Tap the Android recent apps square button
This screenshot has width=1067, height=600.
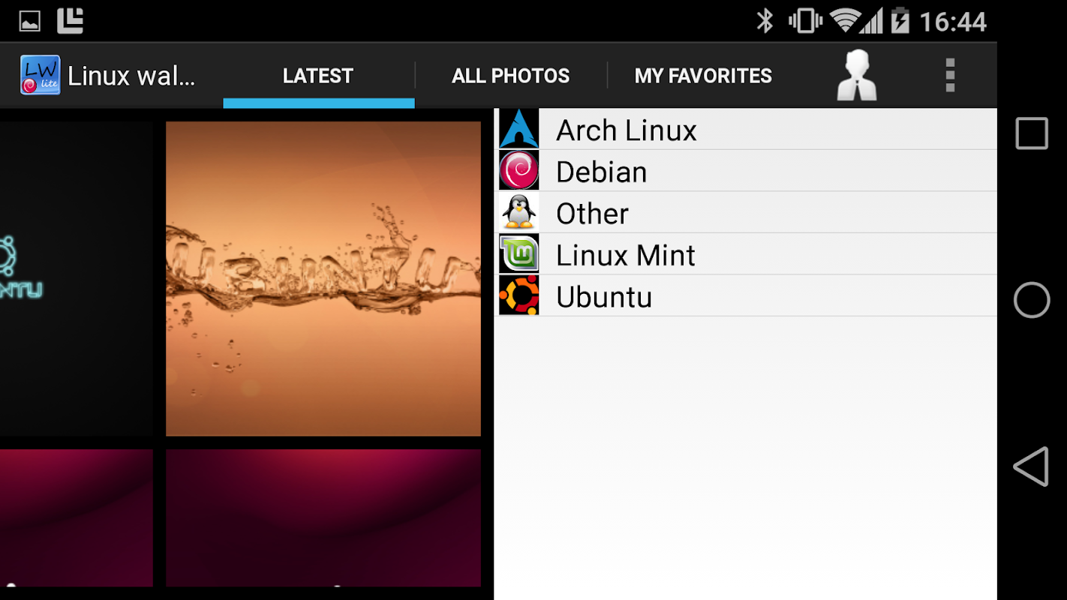click(x=1032, y=133)
